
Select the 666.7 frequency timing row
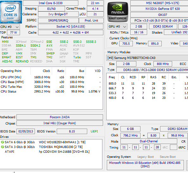click(x=147, y=88)
